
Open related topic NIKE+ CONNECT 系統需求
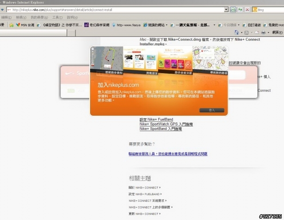(x=148, y=200)
